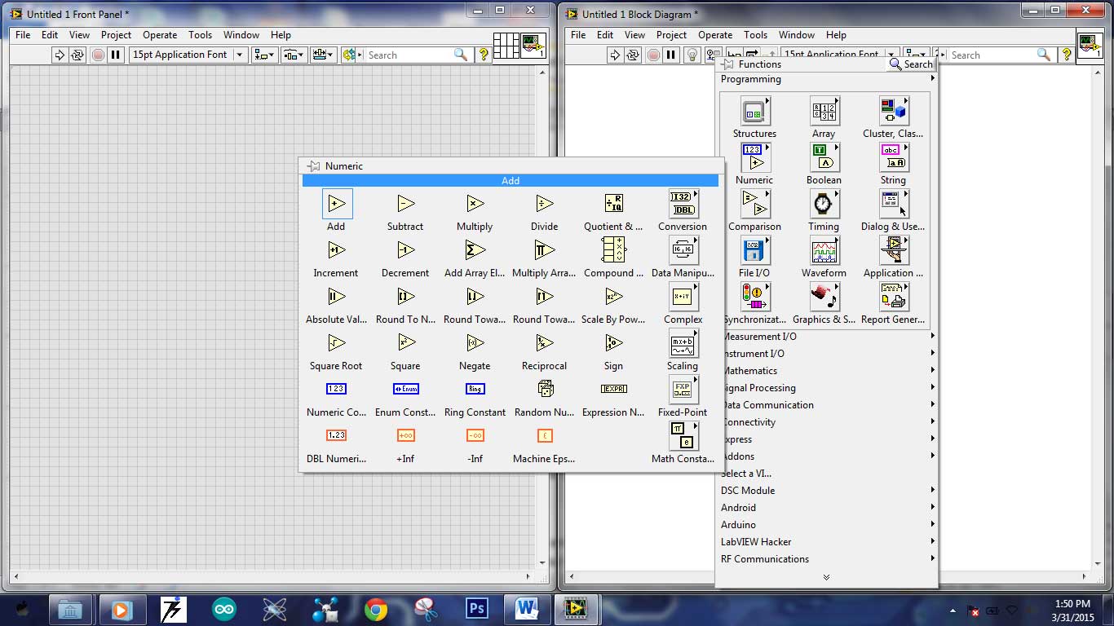Pick the Subtract function icon
The height and width of the screenshot is (626, 1114).
coord(405,204)
